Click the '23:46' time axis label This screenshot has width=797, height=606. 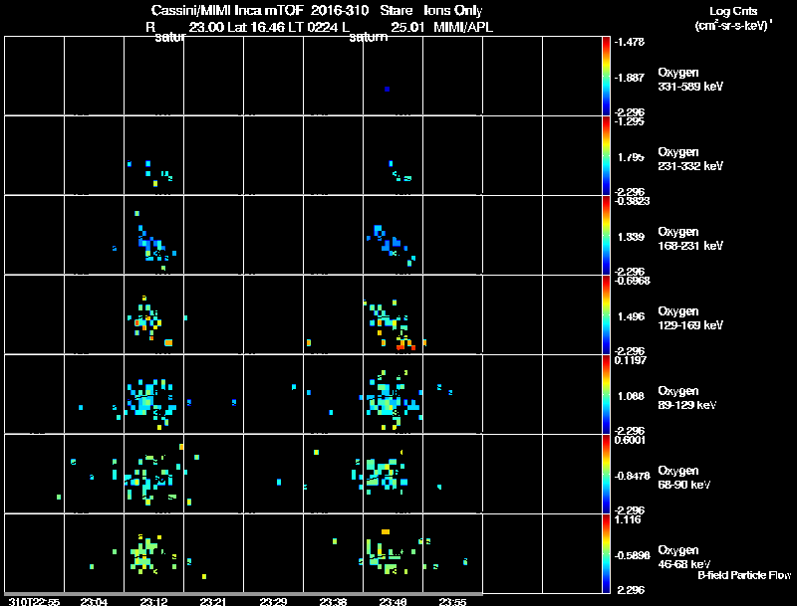(x=393, y=601)
